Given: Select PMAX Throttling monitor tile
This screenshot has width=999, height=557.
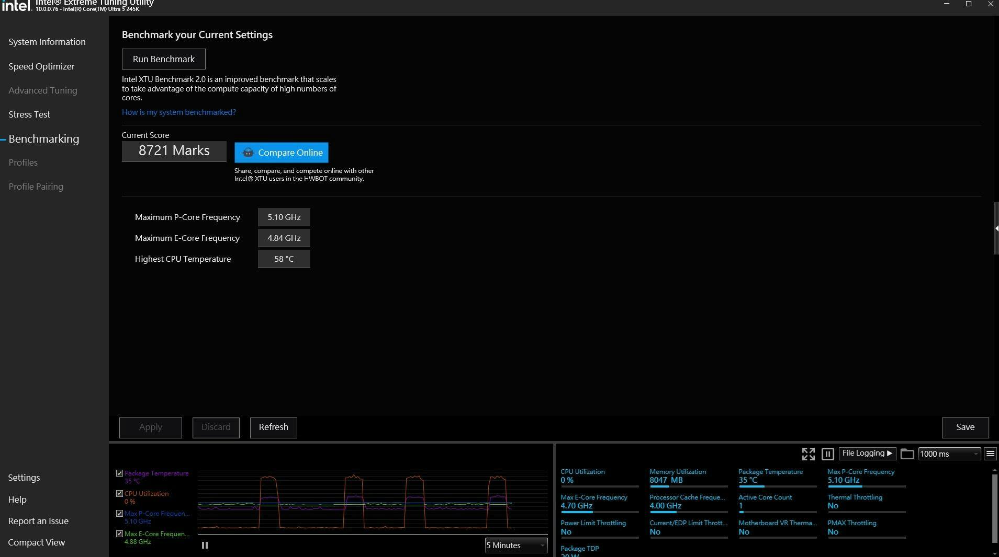Looking at the screenshot, I should pos(867,529).
